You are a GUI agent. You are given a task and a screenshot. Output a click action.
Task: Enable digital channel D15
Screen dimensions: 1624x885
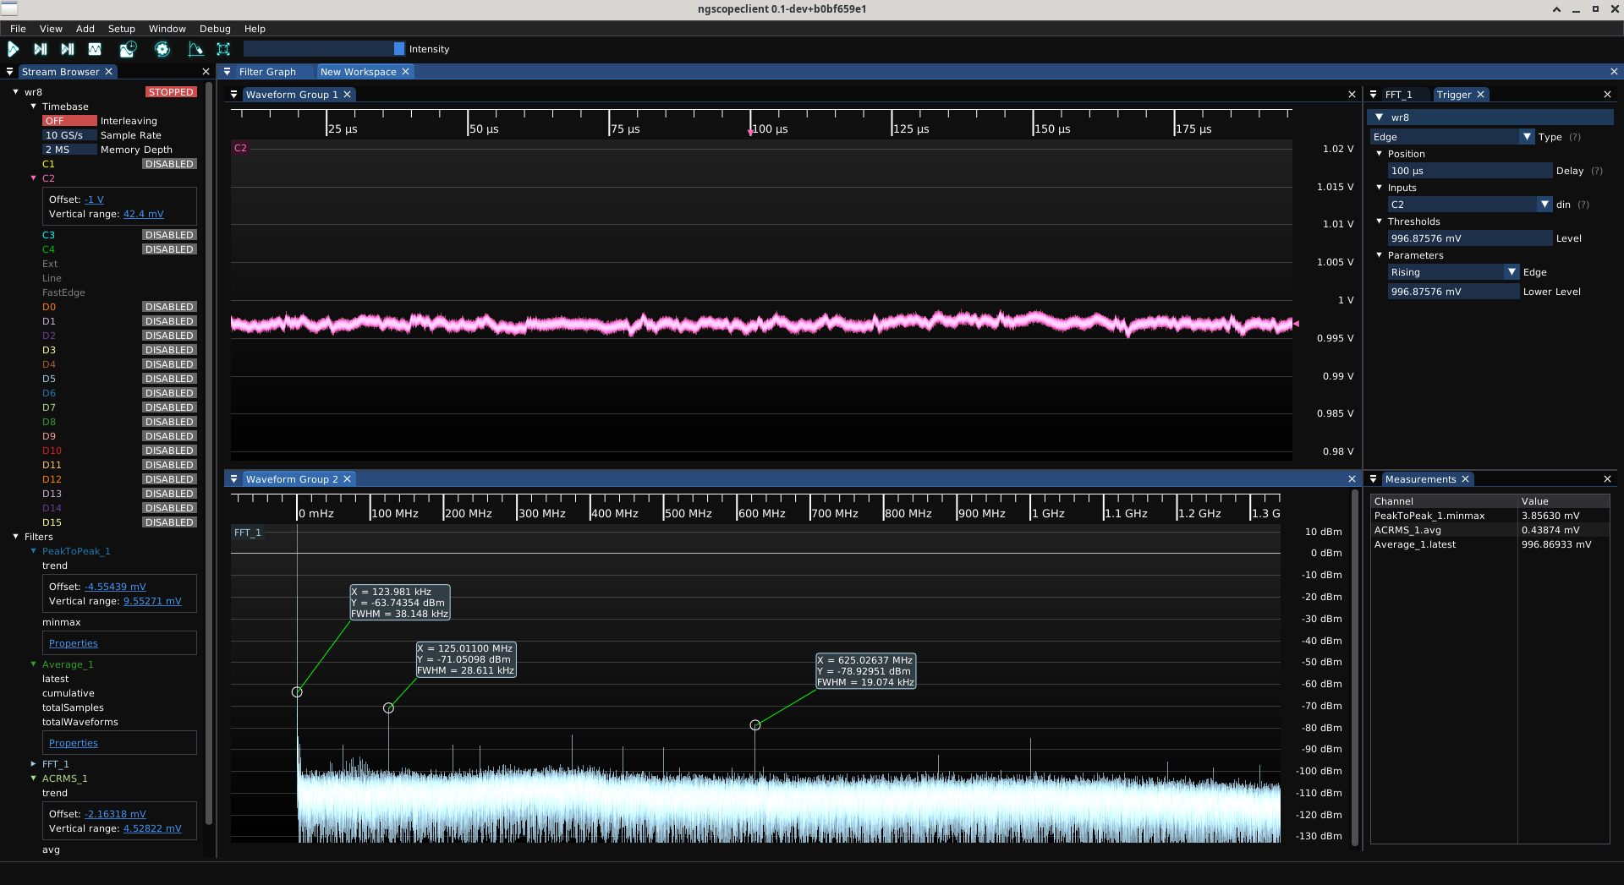(169, 522)
